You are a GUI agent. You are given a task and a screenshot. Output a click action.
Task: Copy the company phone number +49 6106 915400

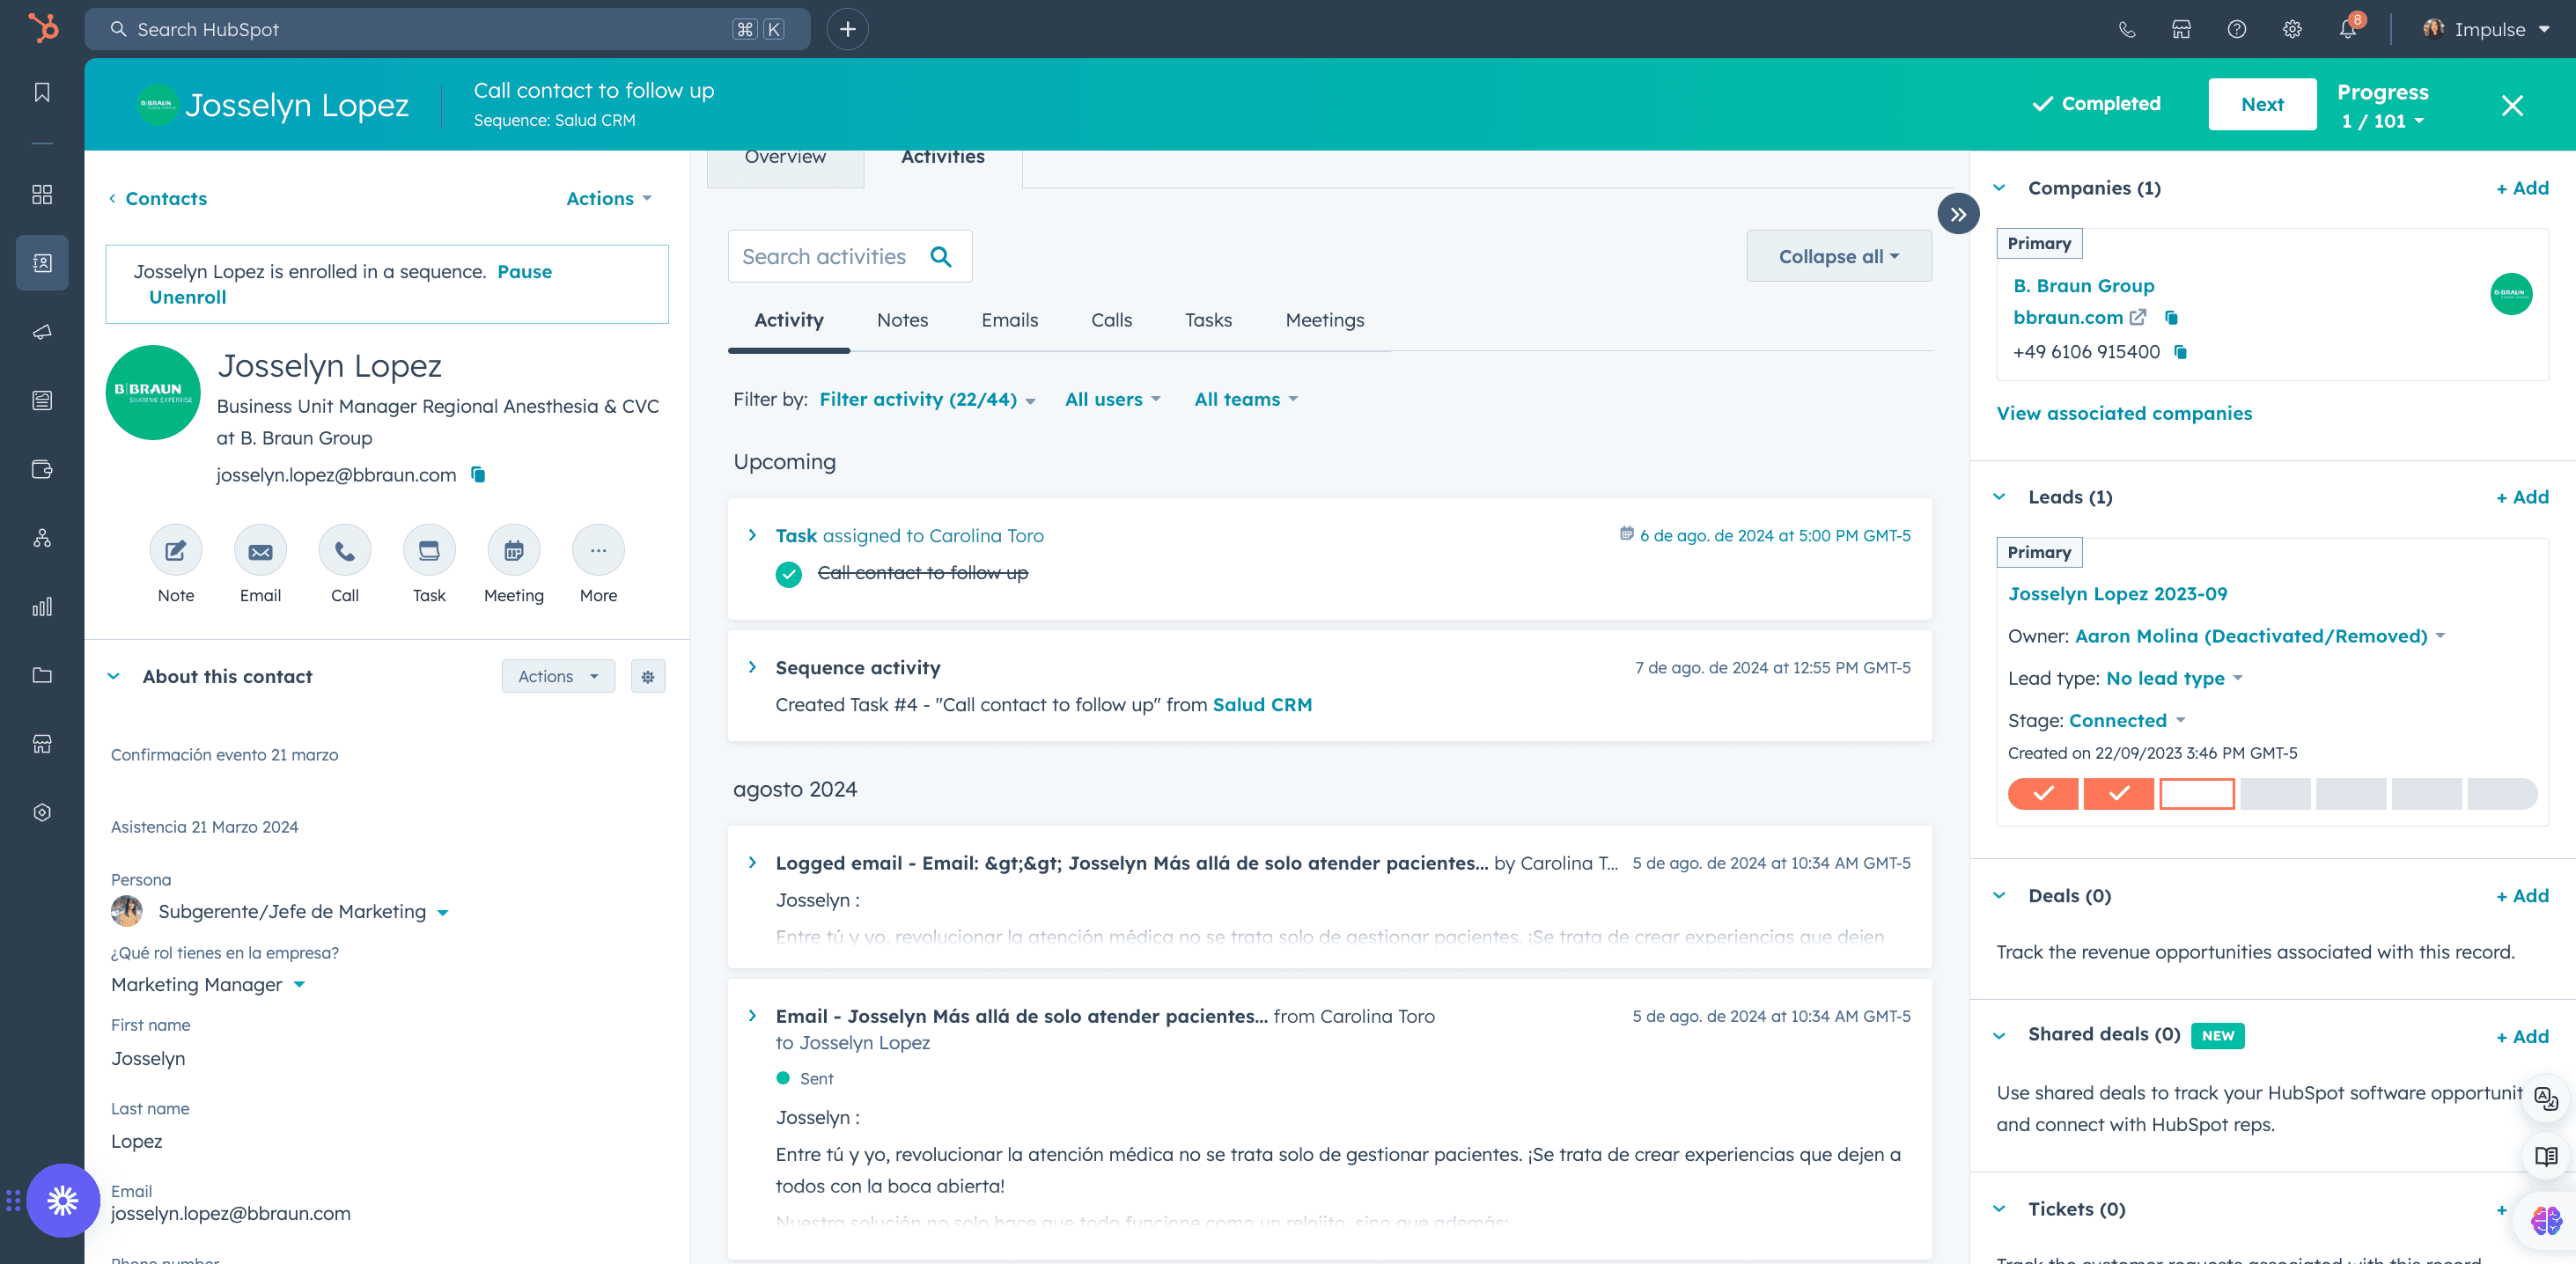[x=2181, y=352]
